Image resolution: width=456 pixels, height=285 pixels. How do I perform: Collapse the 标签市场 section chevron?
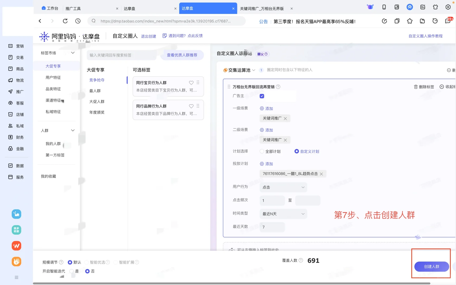tap(73, 53)
